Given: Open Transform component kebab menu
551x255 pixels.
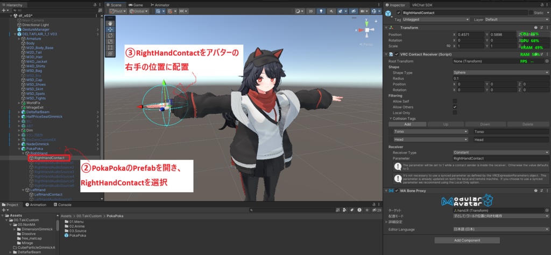Looking at the screenshot, I should coord(547,27).
